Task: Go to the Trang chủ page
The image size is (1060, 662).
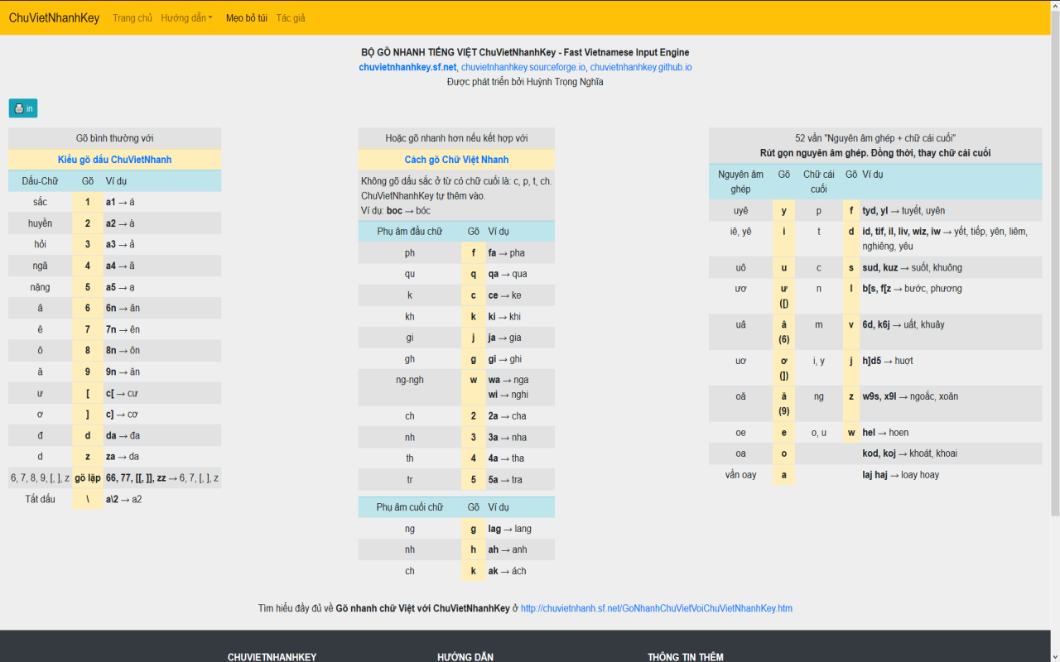Action: (x=132, y=17)
